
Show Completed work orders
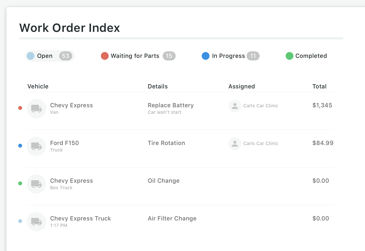tap(306, 56)
